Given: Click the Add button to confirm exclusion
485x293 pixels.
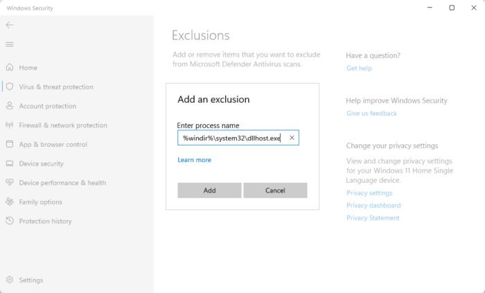Looking at the screenshot, I should (209, 190).
